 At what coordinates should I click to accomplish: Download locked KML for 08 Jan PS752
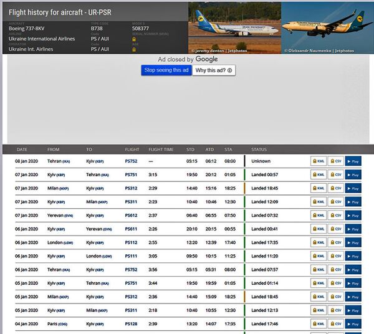[319, 161]
